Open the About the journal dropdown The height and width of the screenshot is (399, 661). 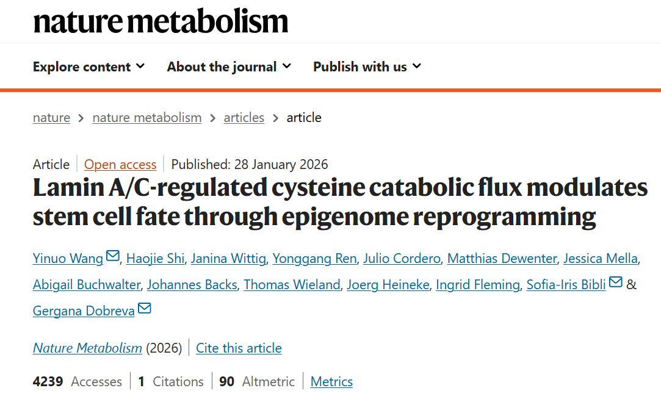point(229,67)
